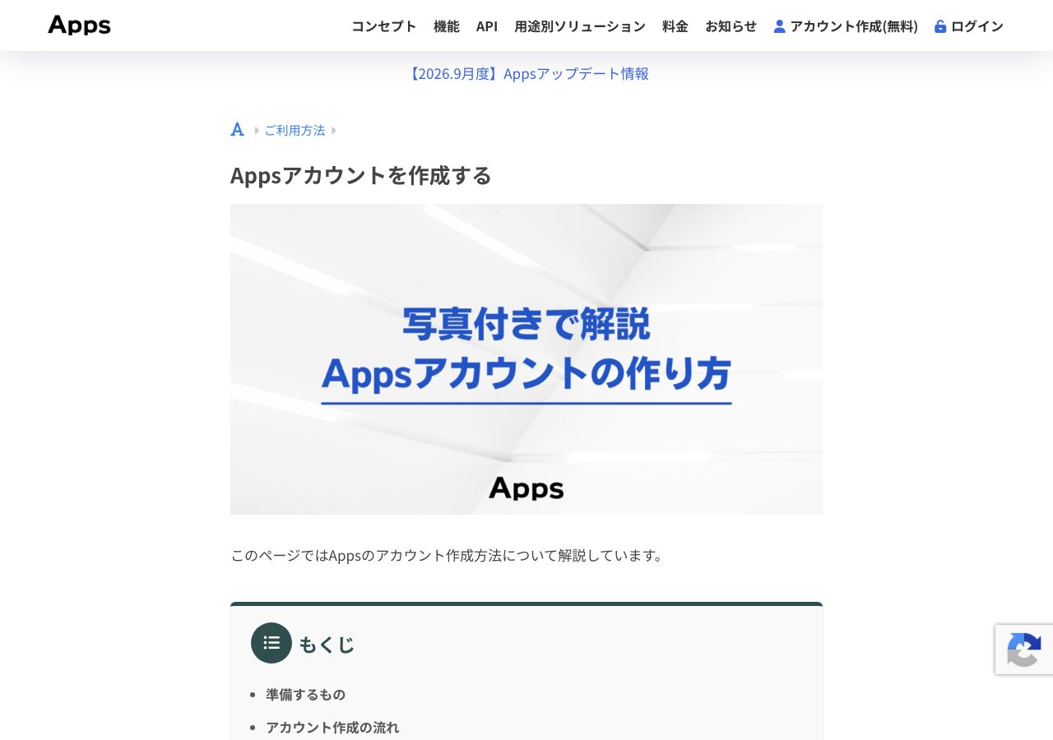
Task: Open the 機能 menu item
Action: (x=447, y=26)
